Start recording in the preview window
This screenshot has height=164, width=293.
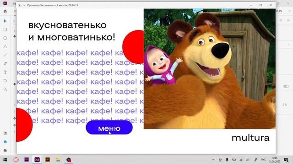[20, 5]
